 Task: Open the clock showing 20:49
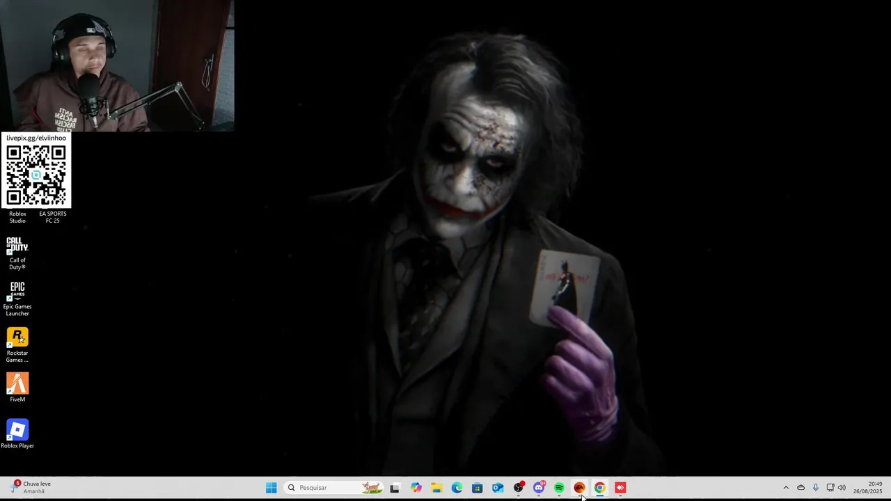click(868, 488)
